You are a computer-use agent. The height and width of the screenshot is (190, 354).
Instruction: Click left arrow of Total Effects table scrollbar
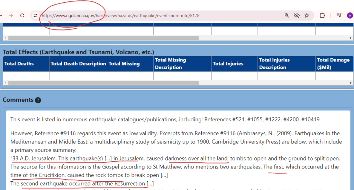point(6,83)
